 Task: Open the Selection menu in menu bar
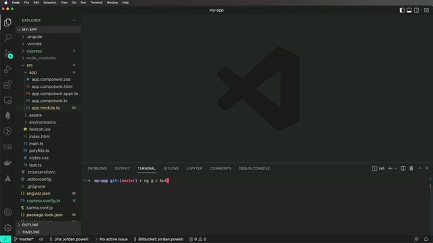coord(49,3)
